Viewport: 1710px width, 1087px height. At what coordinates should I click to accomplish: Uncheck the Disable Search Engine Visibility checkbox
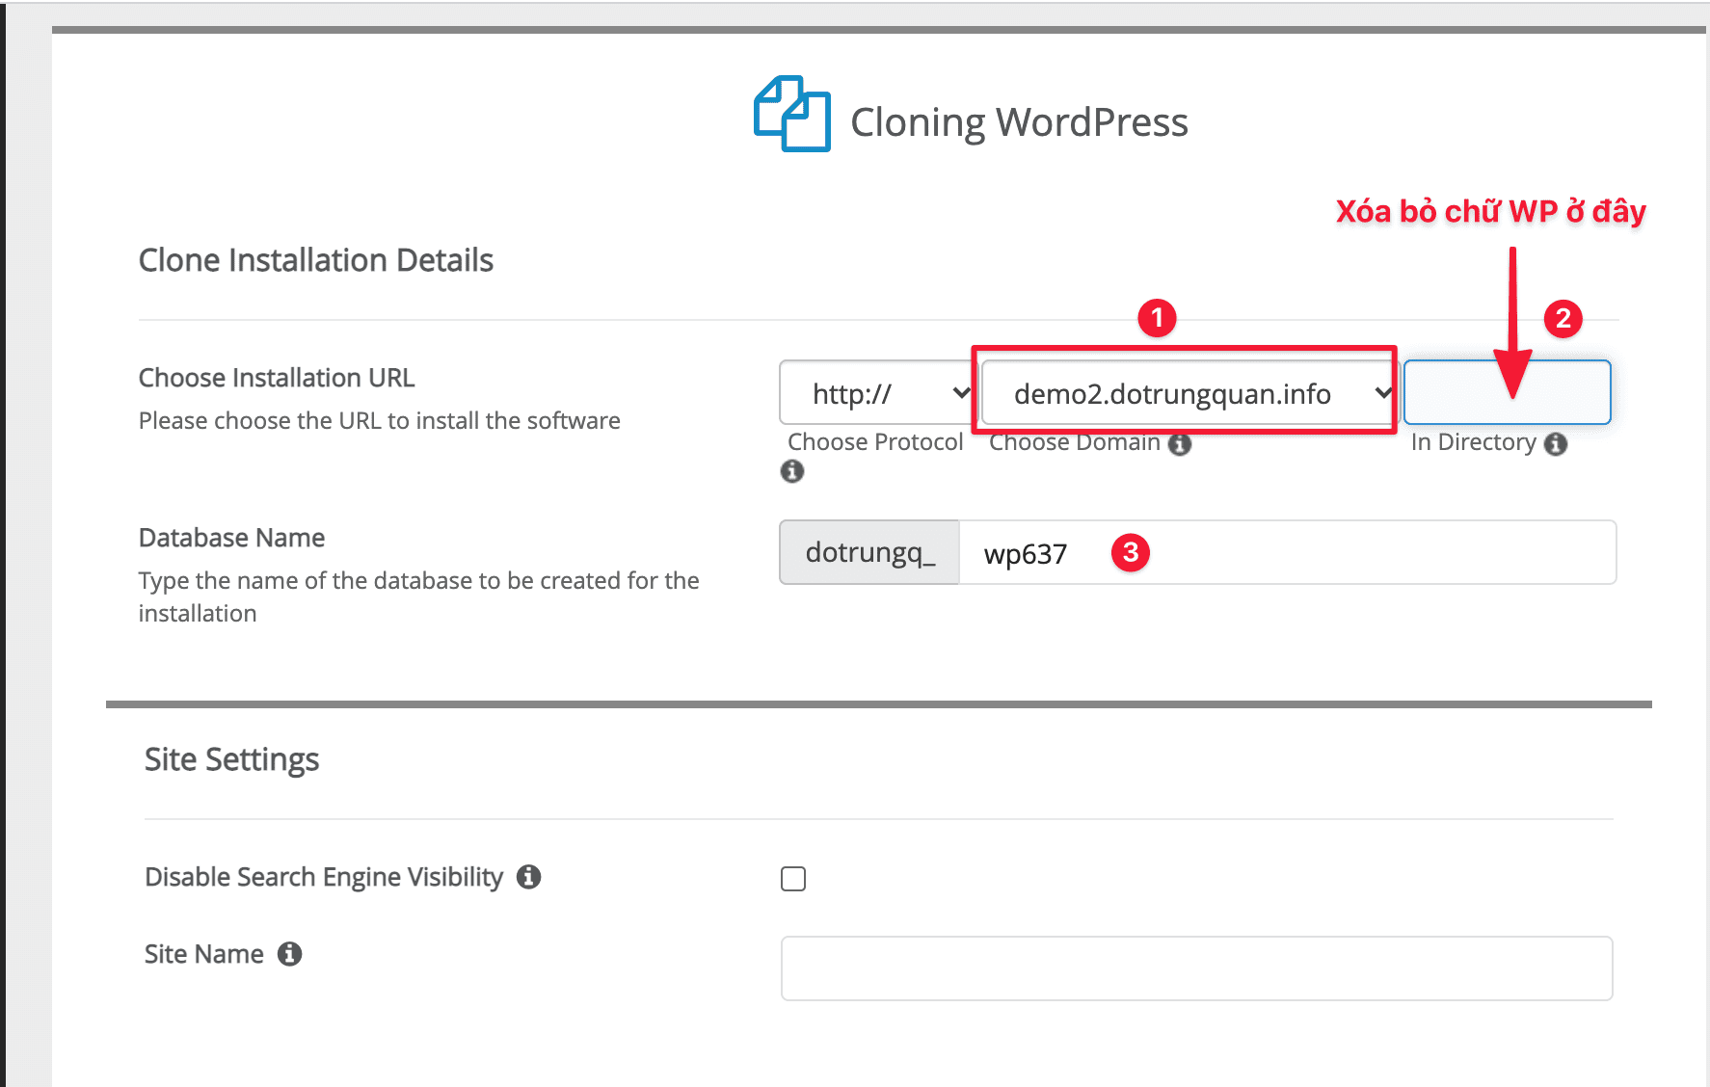792,878
